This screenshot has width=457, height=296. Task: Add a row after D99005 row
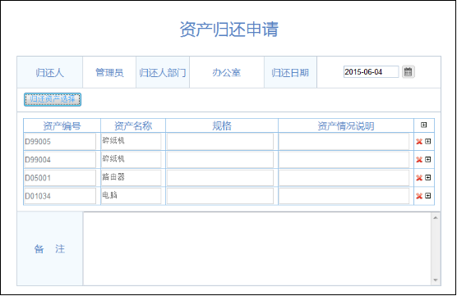click(x=428, y=141)
